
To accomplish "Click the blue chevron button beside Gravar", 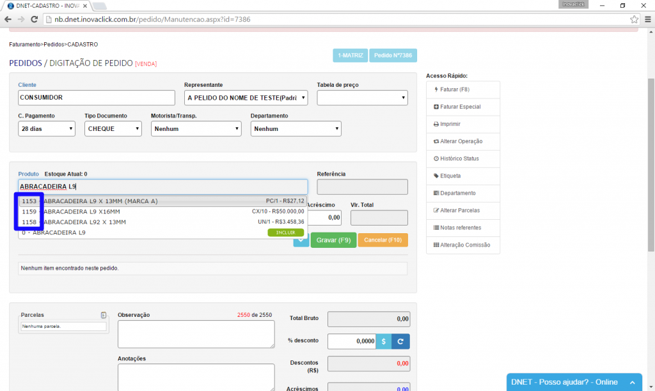I will click(301, 240).
